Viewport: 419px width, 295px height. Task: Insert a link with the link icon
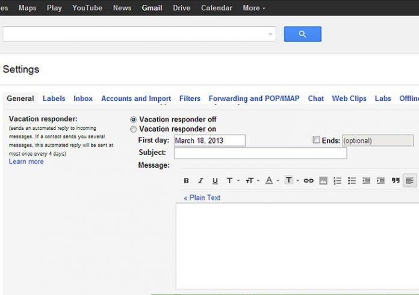308,181
